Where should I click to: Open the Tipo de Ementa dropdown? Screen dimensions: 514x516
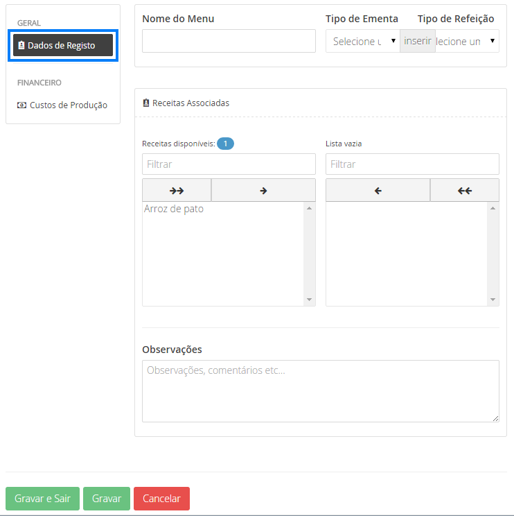click(x=362, y=42)
